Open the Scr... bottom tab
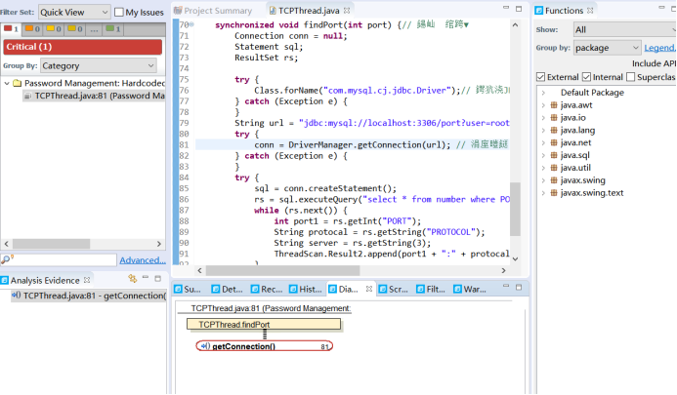677x395 pixels. 394,290
